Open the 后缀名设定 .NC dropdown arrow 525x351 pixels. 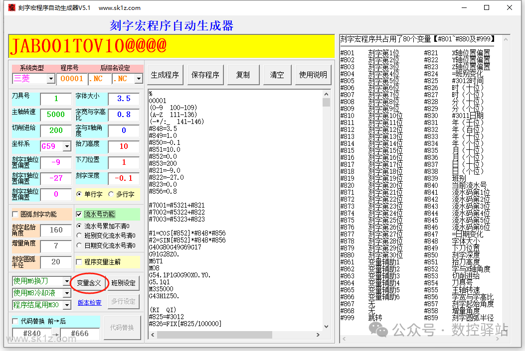tap(139, 79)
